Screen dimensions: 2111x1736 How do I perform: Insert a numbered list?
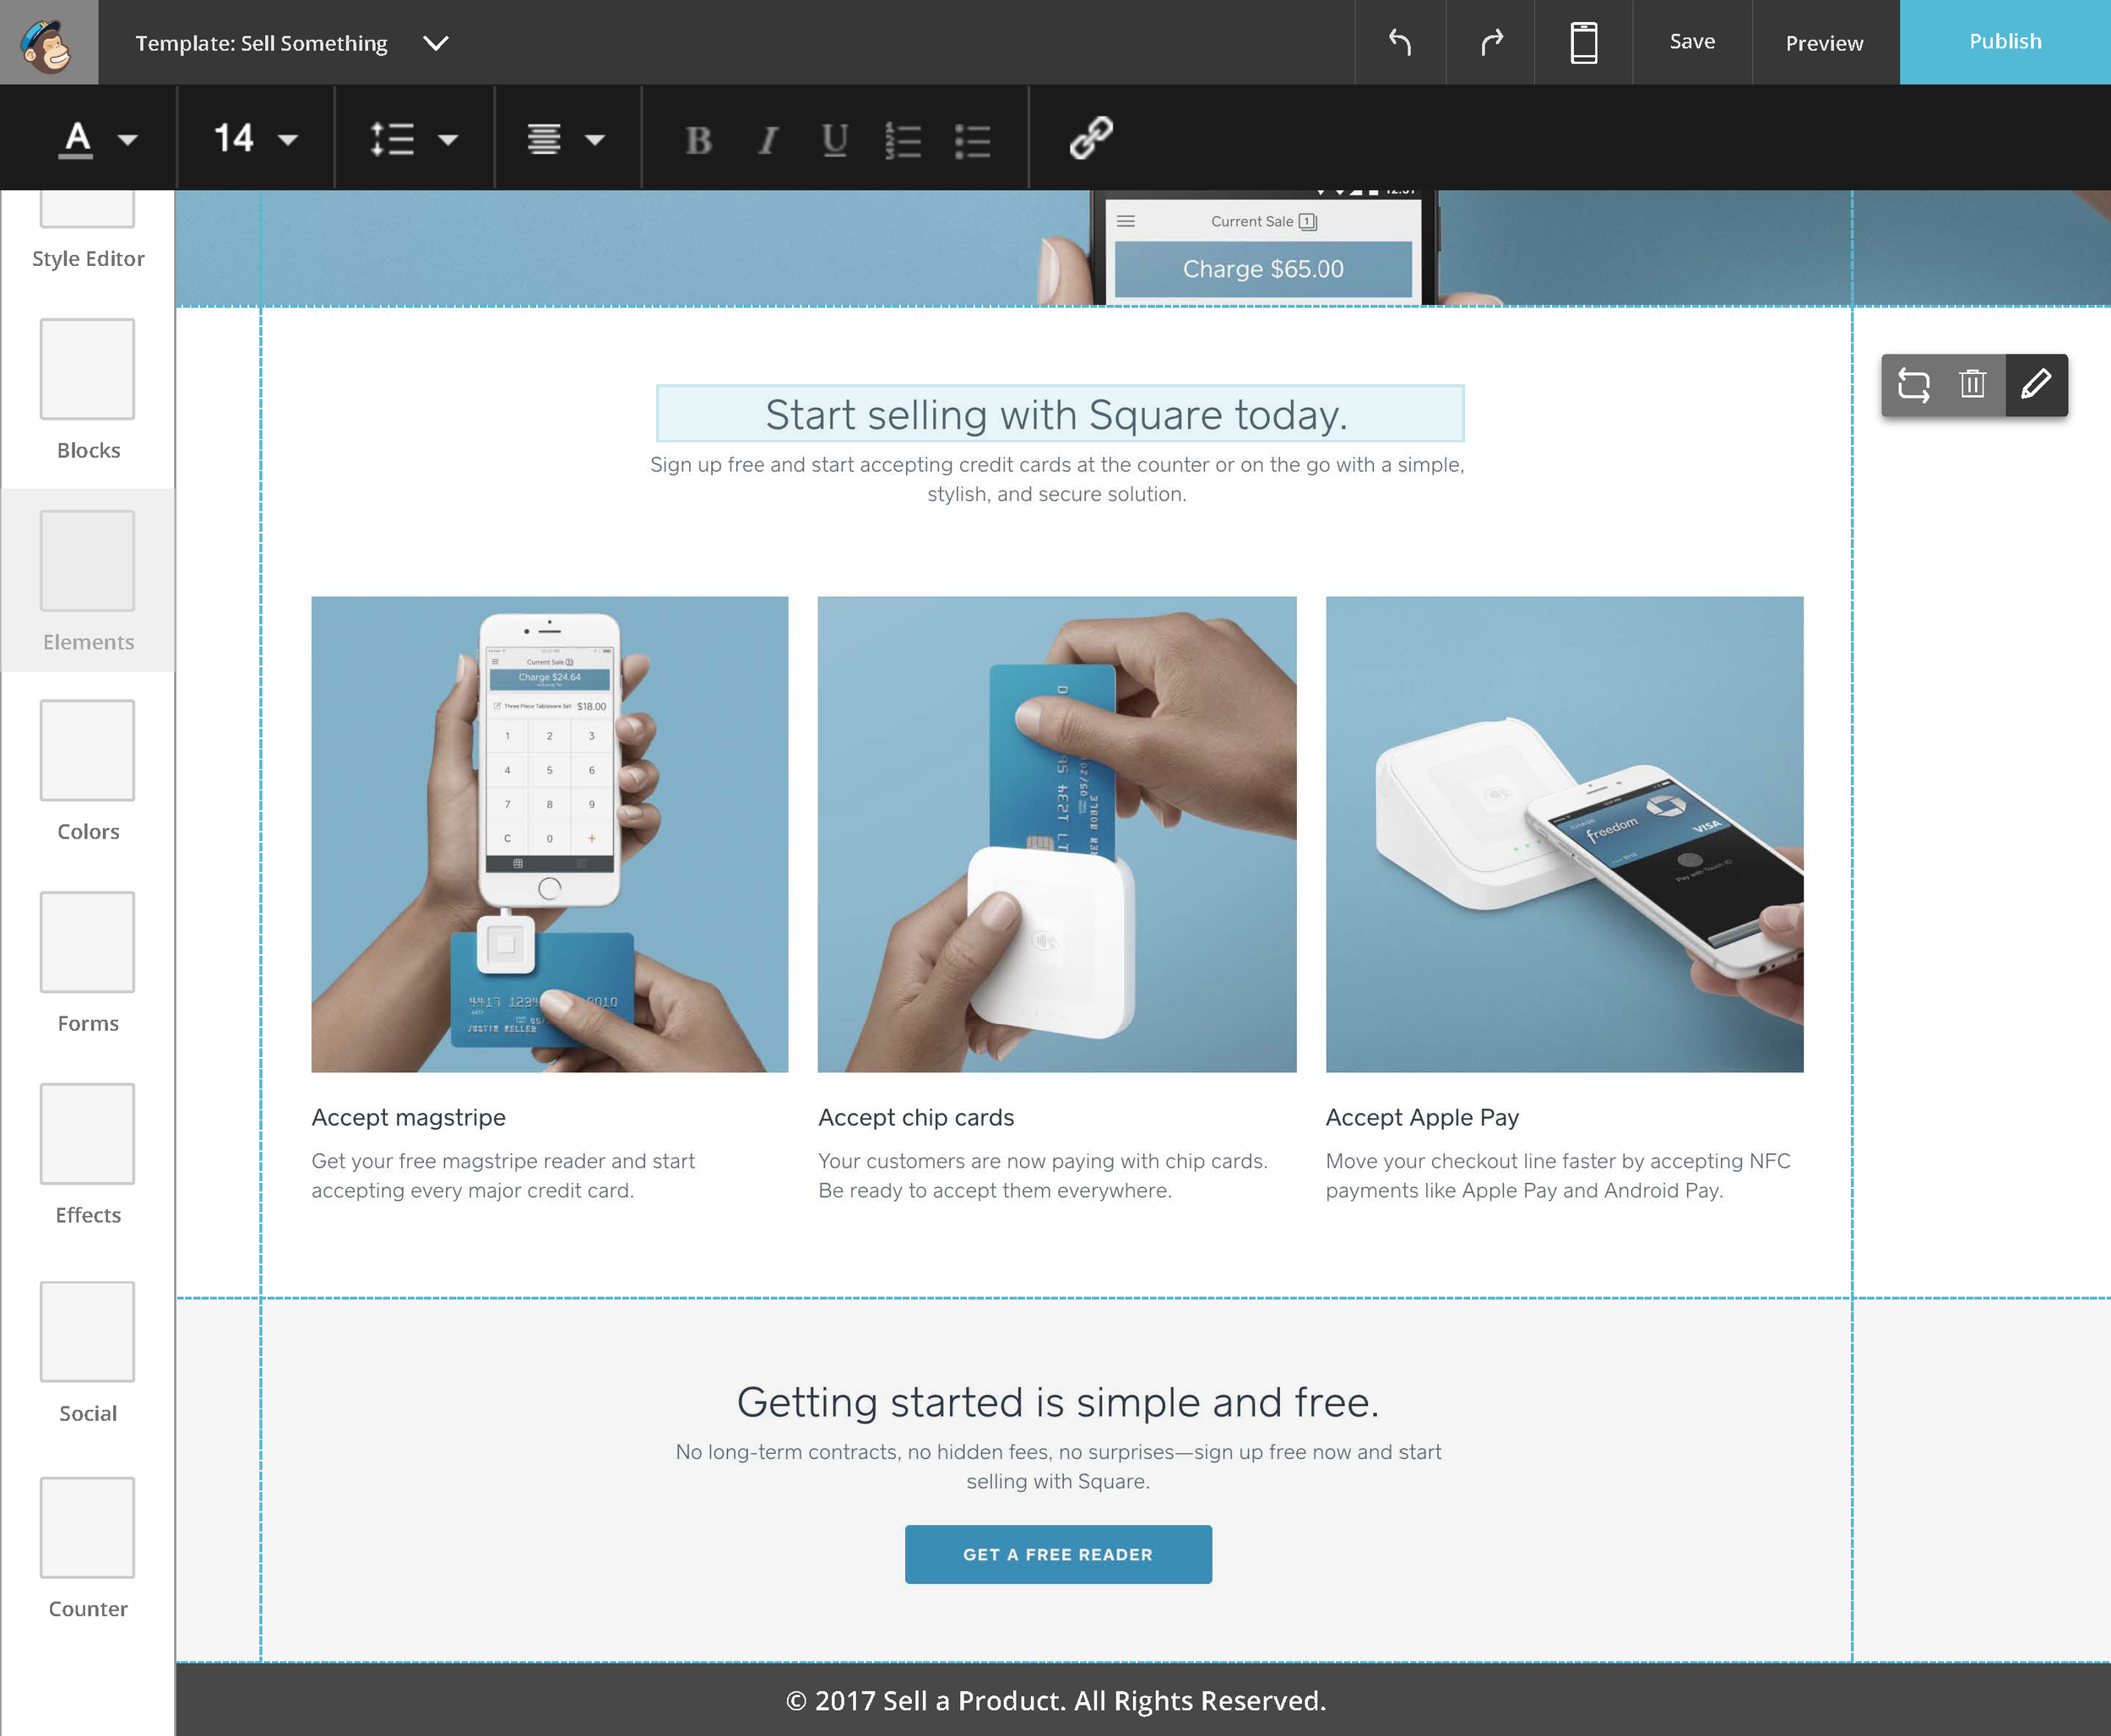(903, 140)
